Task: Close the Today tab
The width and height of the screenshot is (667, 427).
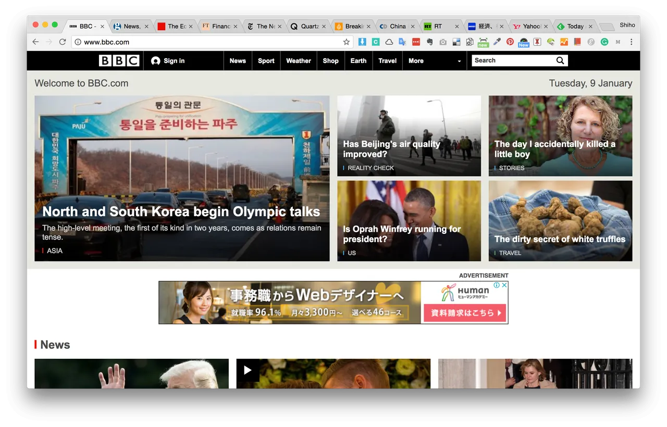Action: tap(590, 27)
